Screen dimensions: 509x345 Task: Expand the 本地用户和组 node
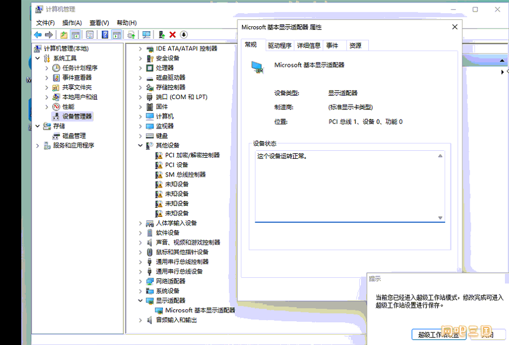(47, 97)
